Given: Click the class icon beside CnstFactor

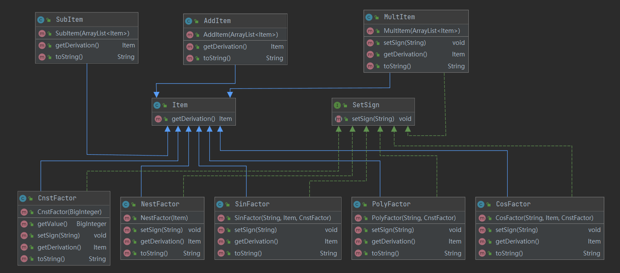Looking at the screenshot, I should click(x=23, y=198).
